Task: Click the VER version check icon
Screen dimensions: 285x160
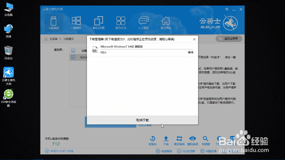Action: click(47, 151)
